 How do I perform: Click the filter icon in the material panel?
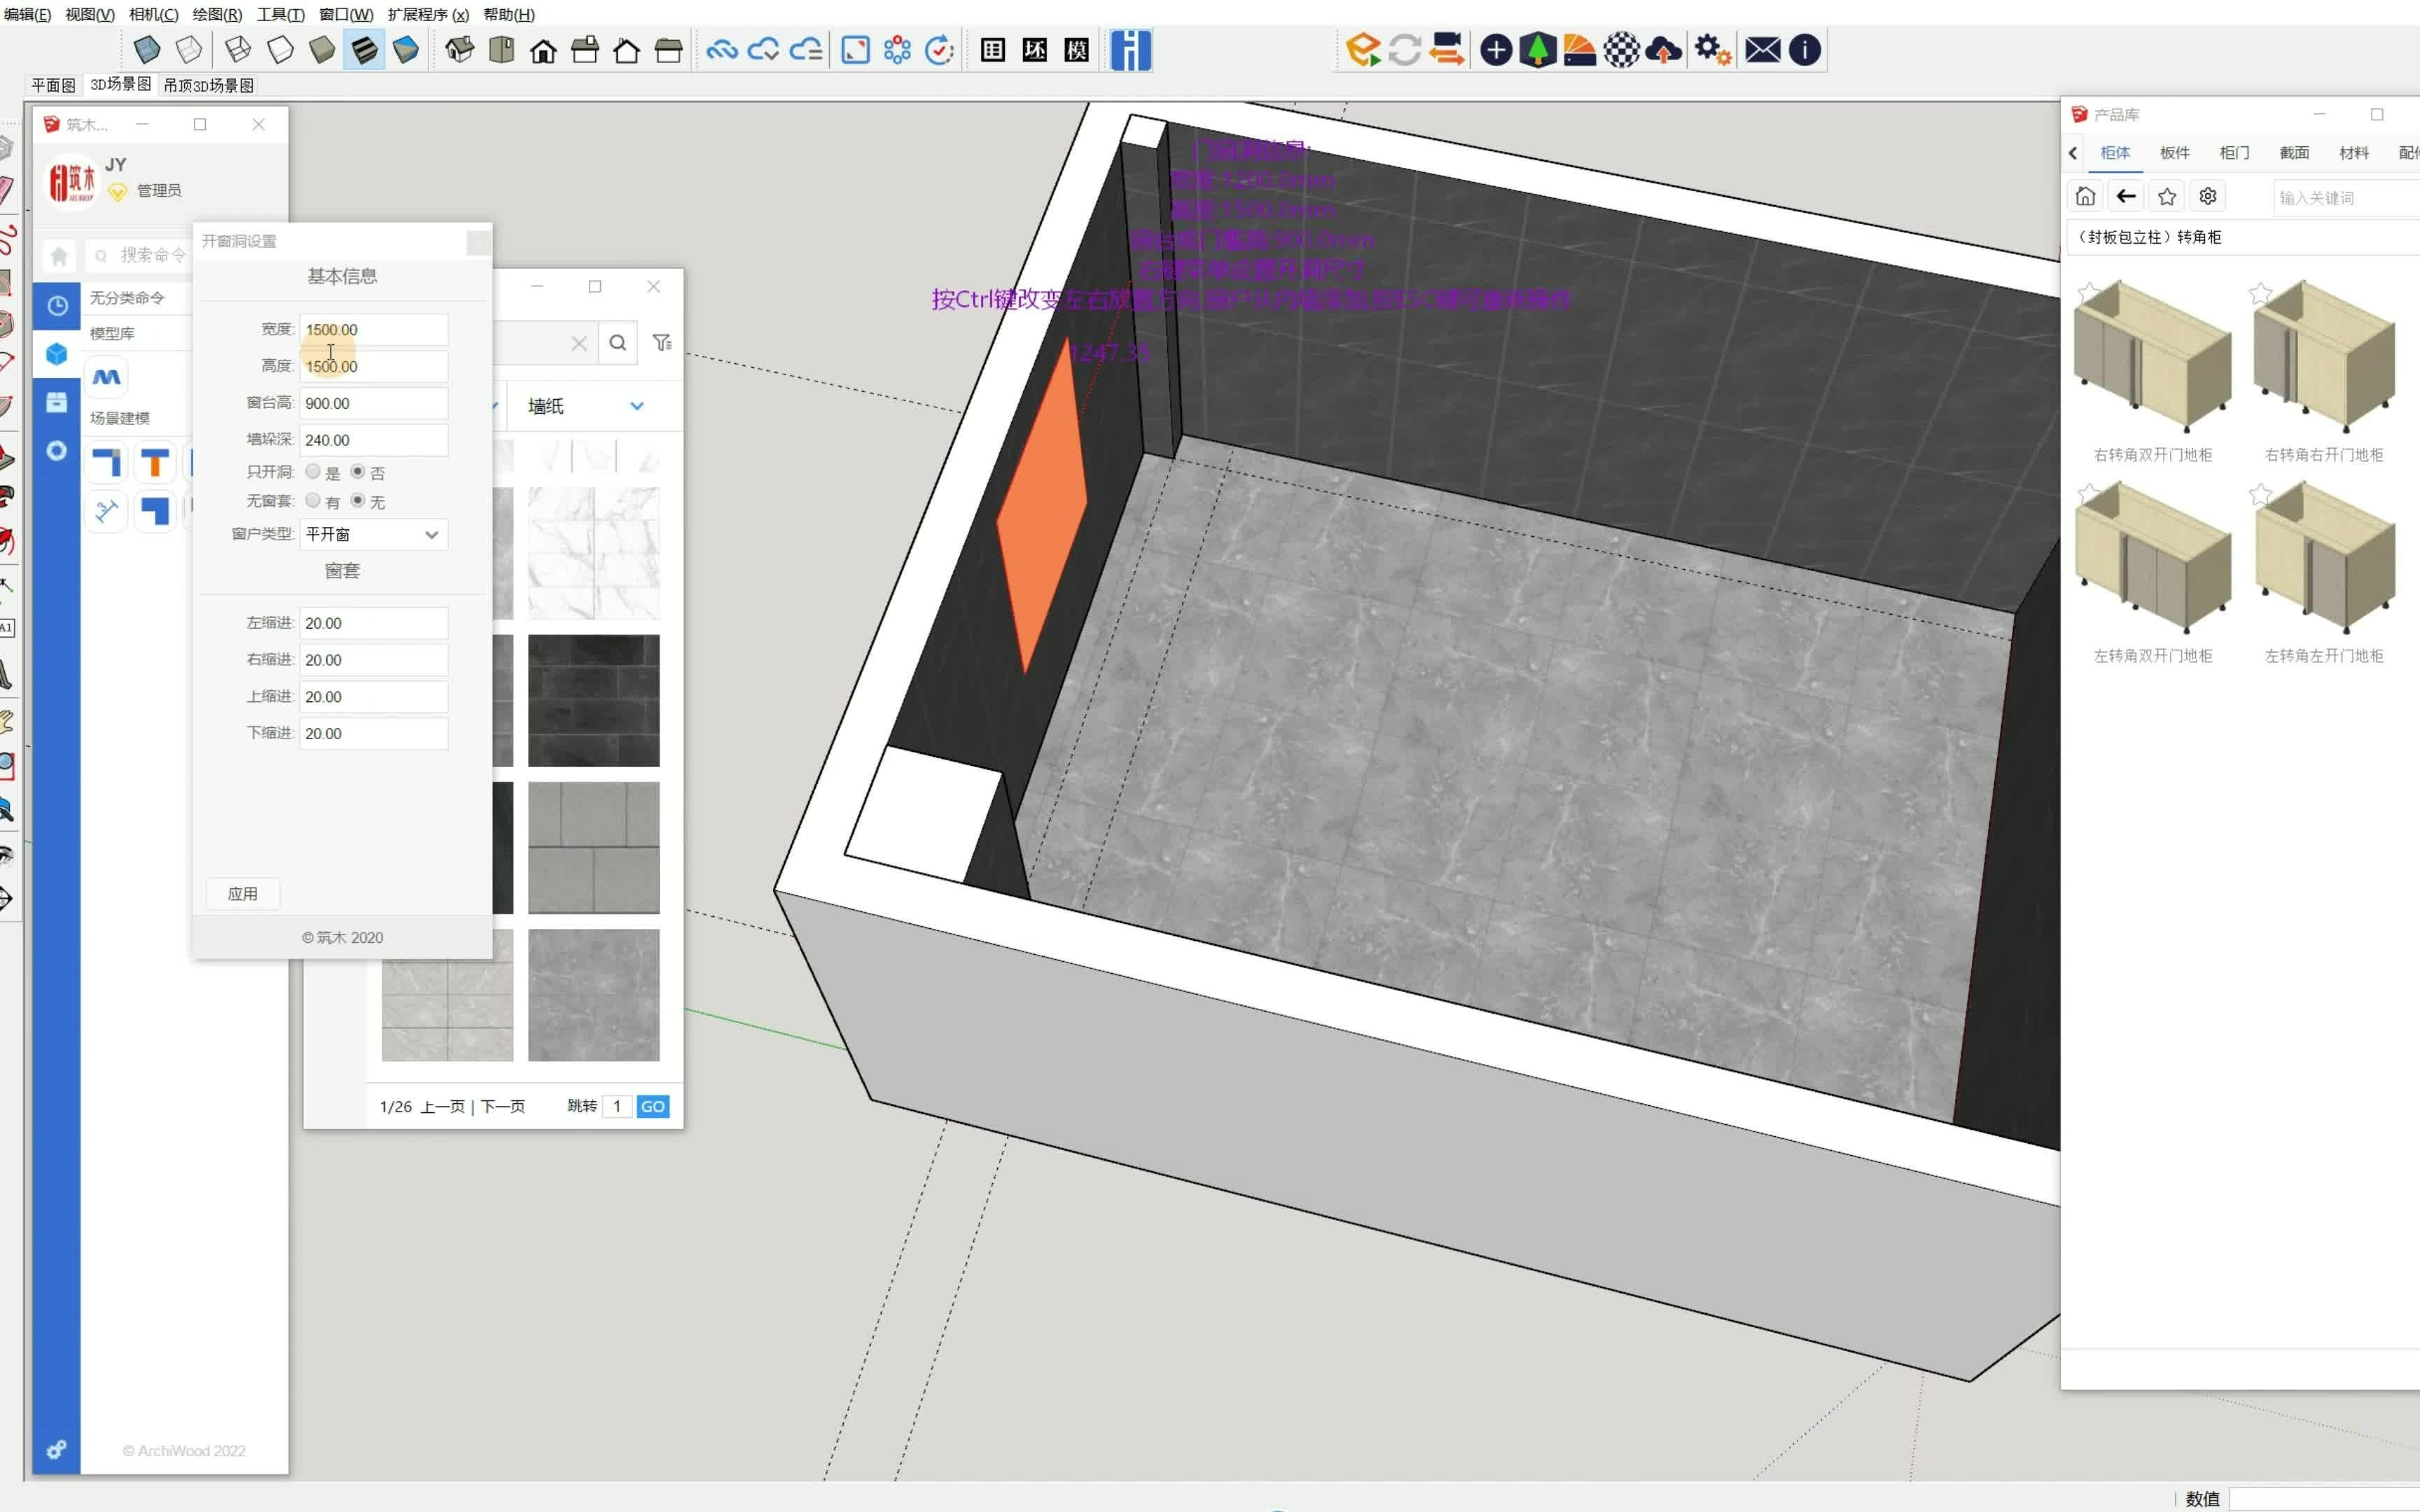[662, 342]
